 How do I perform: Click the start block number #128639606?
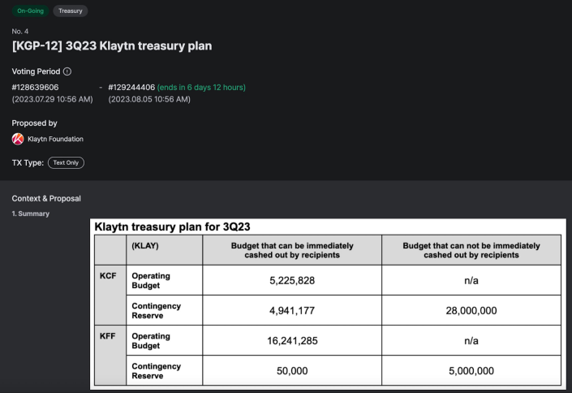point(35,88)
